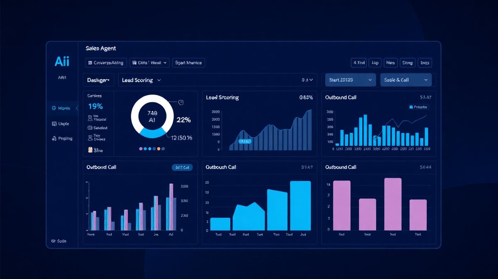Open the small dropdown left of Start 20139
This screenshot has height=279, width=498.
point(308,80)
